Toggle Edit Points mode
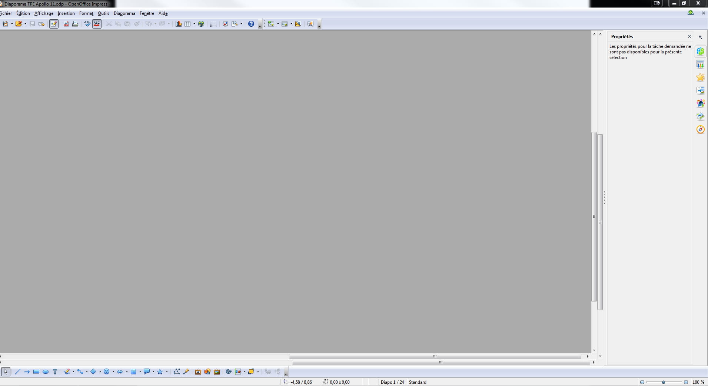 coord(177,372)
